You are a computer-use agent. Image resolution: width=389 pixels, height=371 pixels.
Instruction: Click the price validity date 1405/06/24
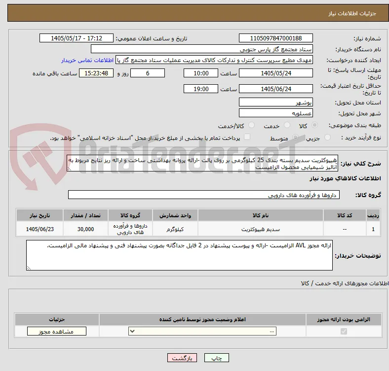(275, 89)
